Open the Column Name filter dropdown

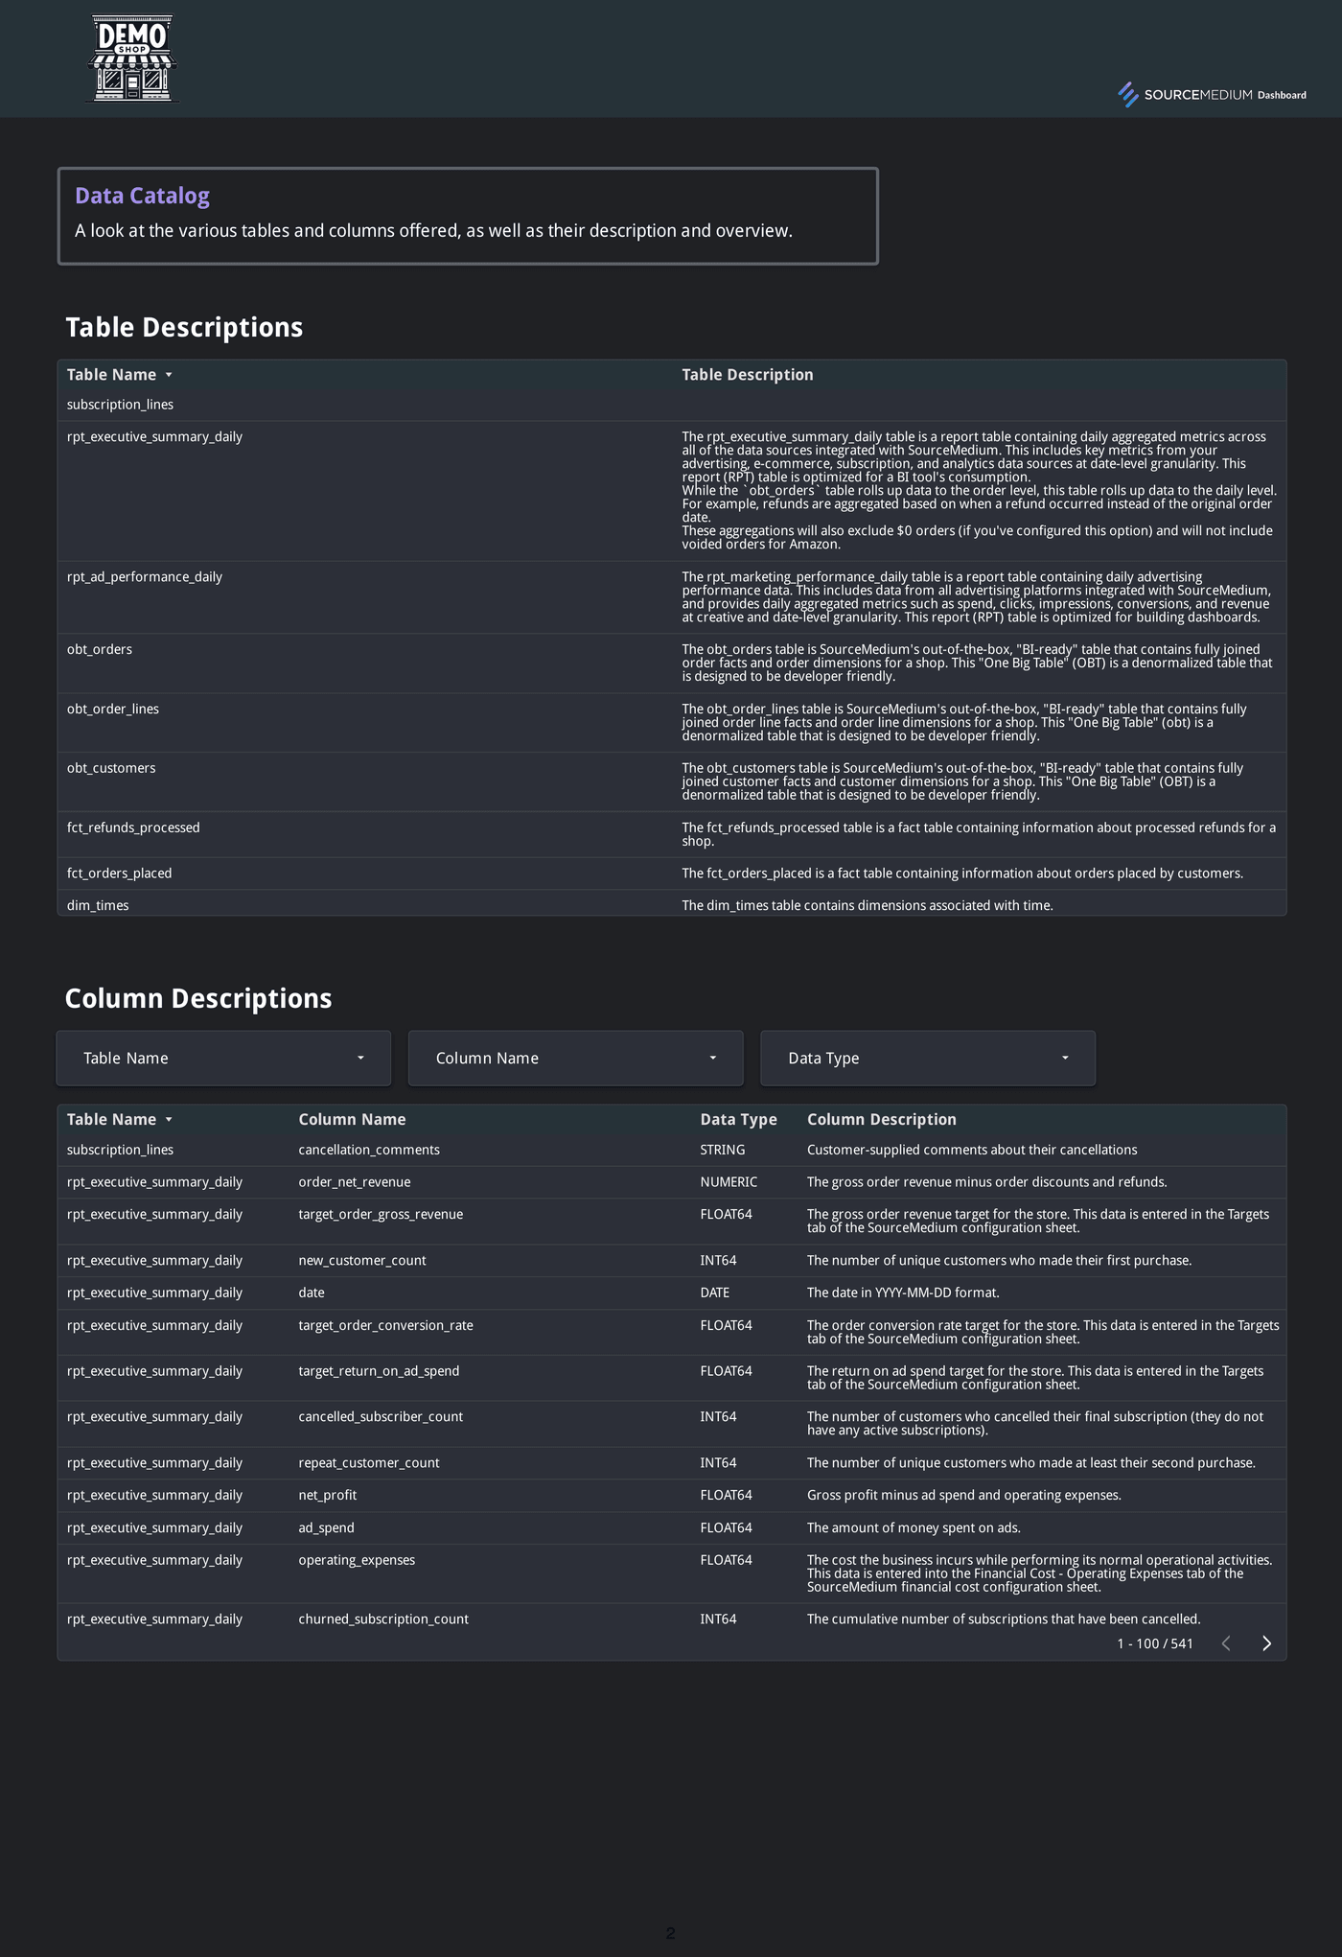point(574,1058)
